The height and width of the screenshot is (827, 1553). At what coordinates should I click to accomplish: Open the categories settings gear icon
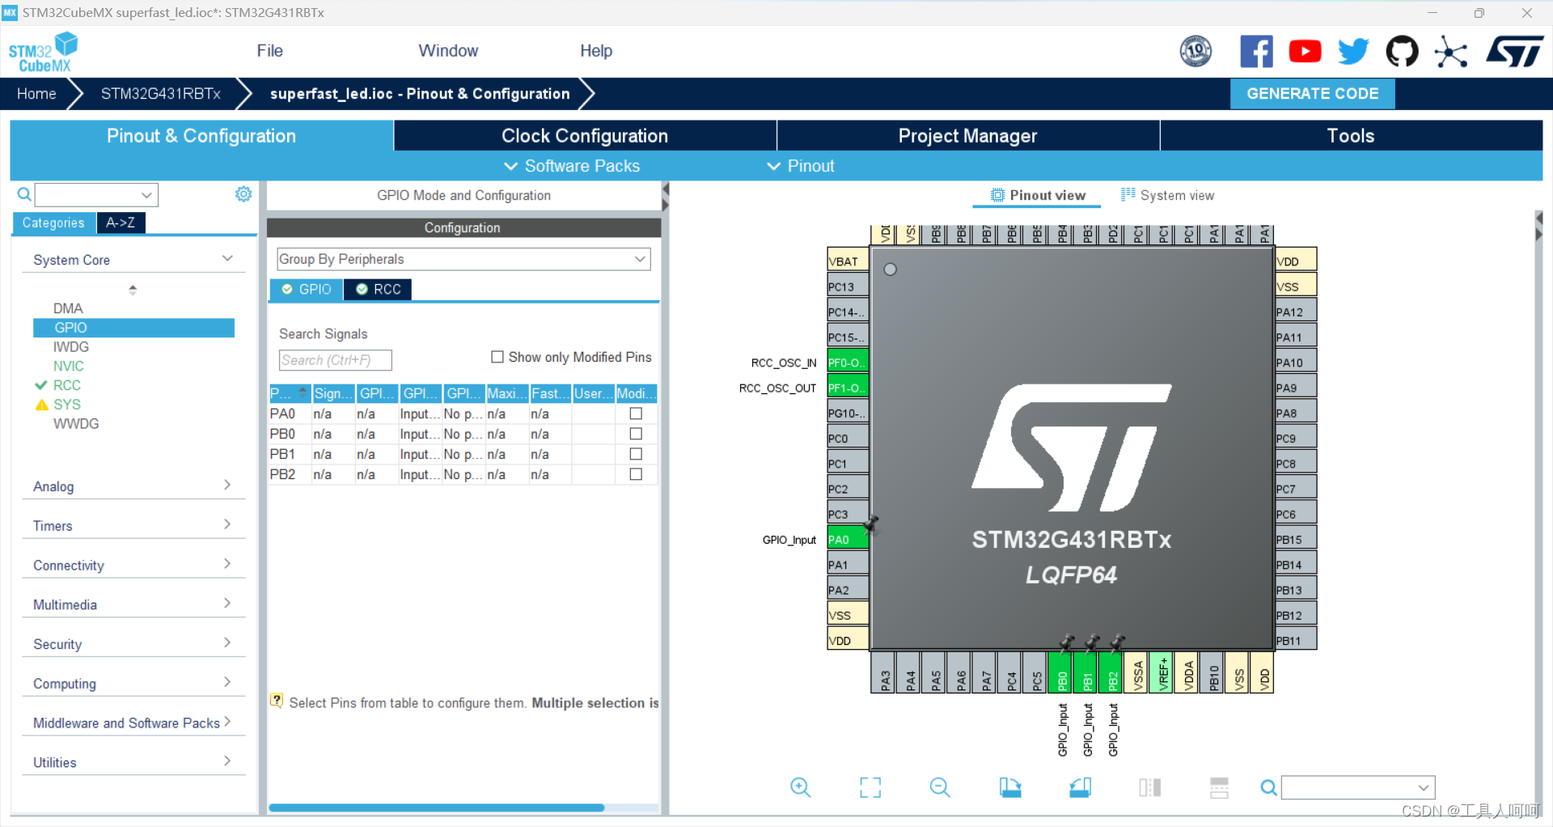[243, 194]
